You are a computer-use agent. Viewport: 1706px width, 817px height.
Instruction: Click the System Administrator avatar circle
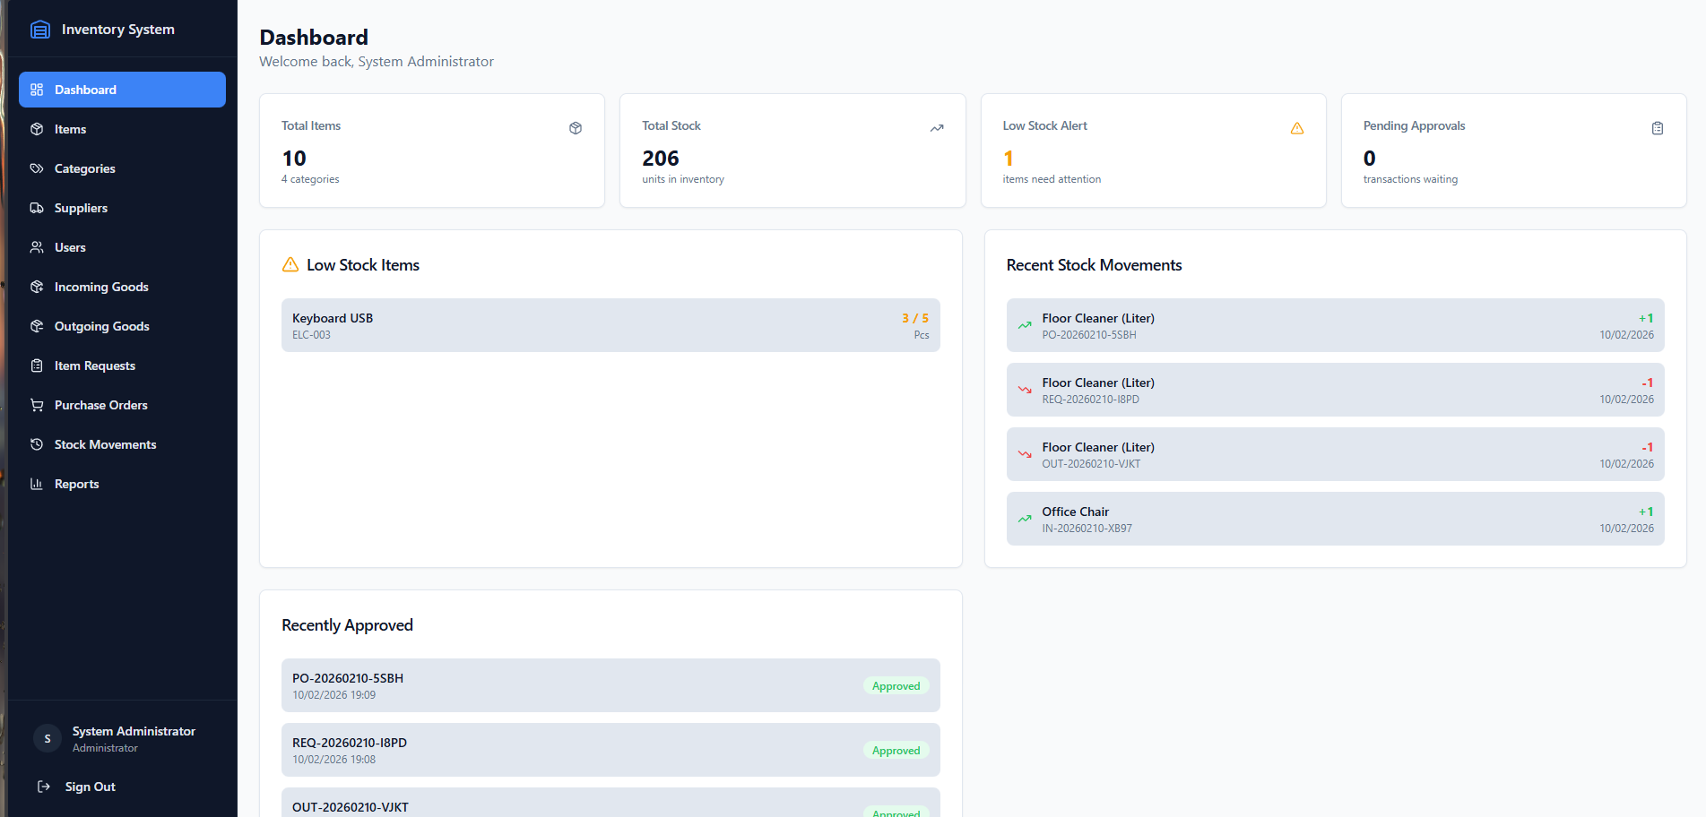click(48, 738)
